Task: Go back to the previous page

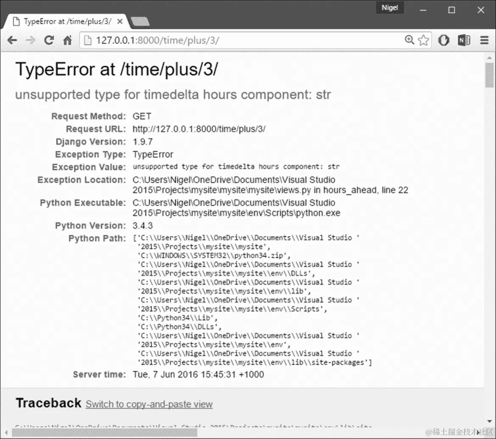Action: [12, 40]
